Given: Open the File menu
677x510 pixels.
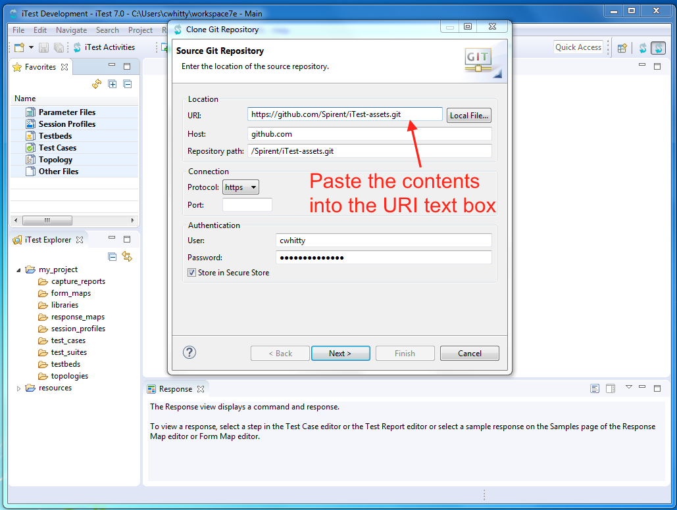Looking at the screenshot, I should click(18, 30).
